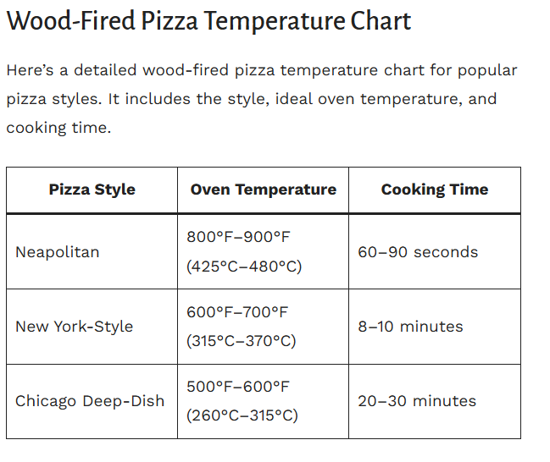Click the words 'cooking time.' in the paragraph
Image resolution: width=550 pixels, height=462 pixels.
point(58,129)
